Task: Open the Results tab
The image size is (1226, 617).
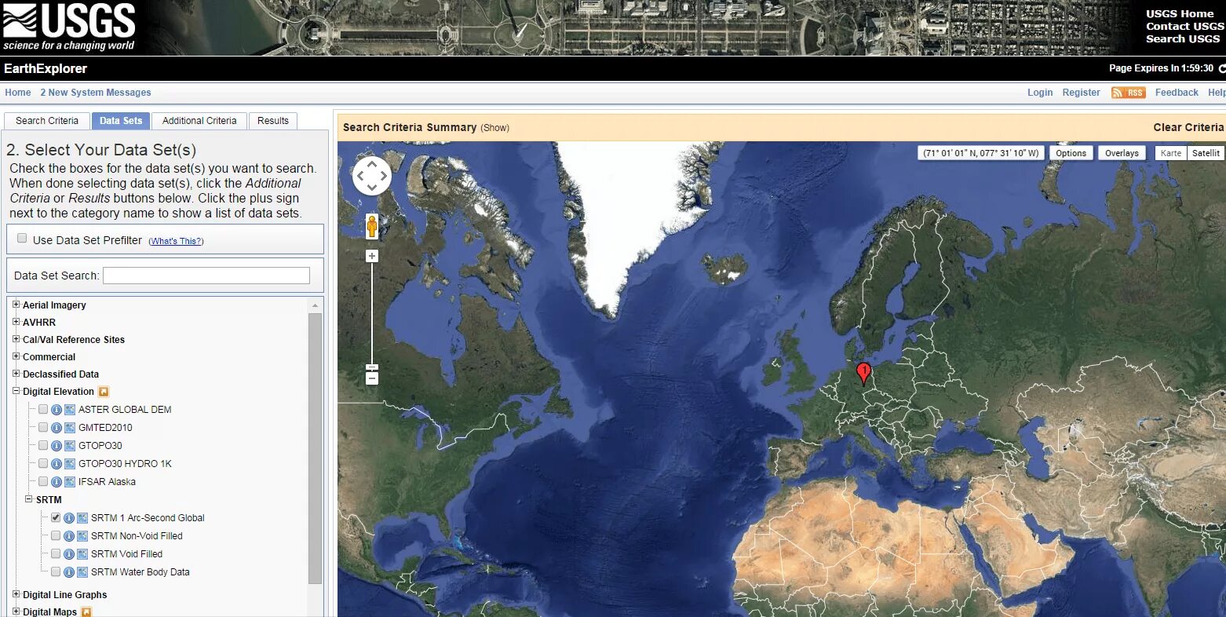Action: click(x=273, y=121)
